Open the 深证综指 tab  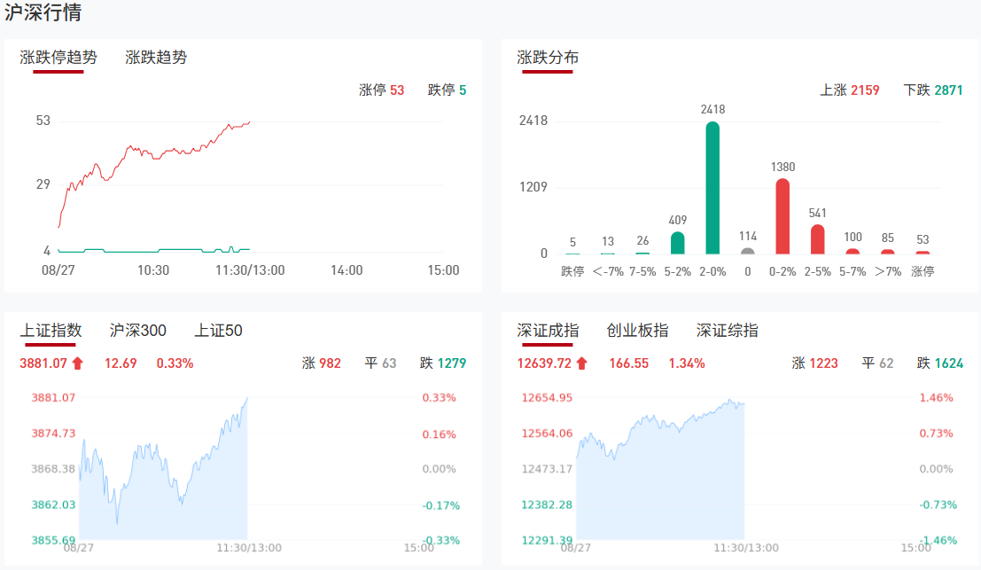727,331
